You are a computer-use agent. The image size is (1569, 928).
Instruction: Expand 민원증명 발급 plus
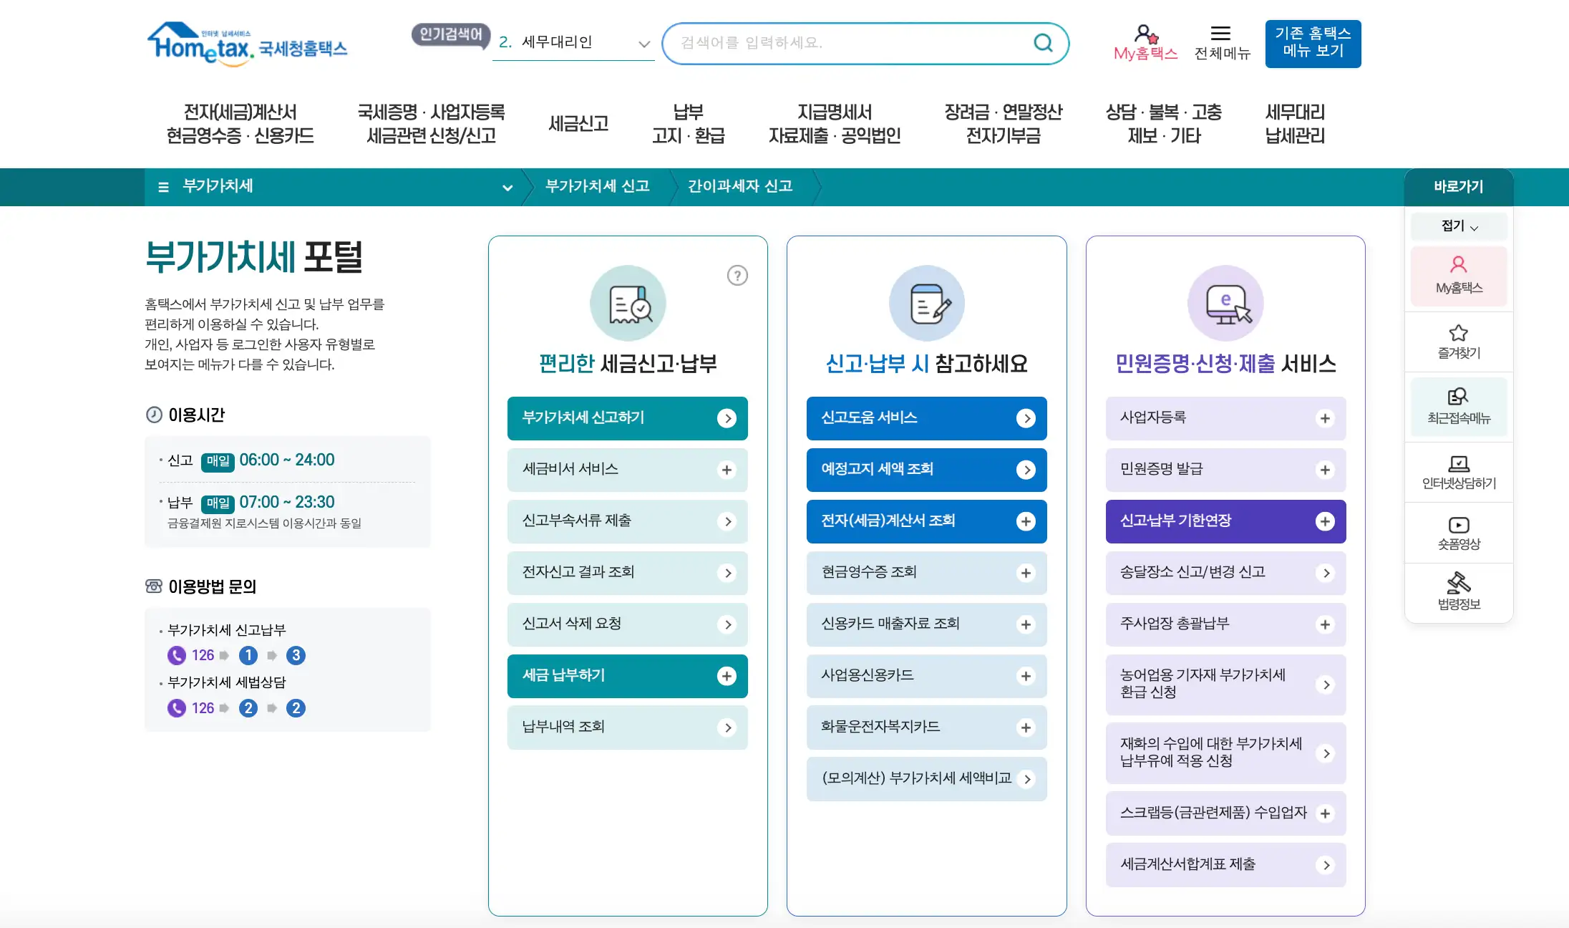click(1325, 470)
